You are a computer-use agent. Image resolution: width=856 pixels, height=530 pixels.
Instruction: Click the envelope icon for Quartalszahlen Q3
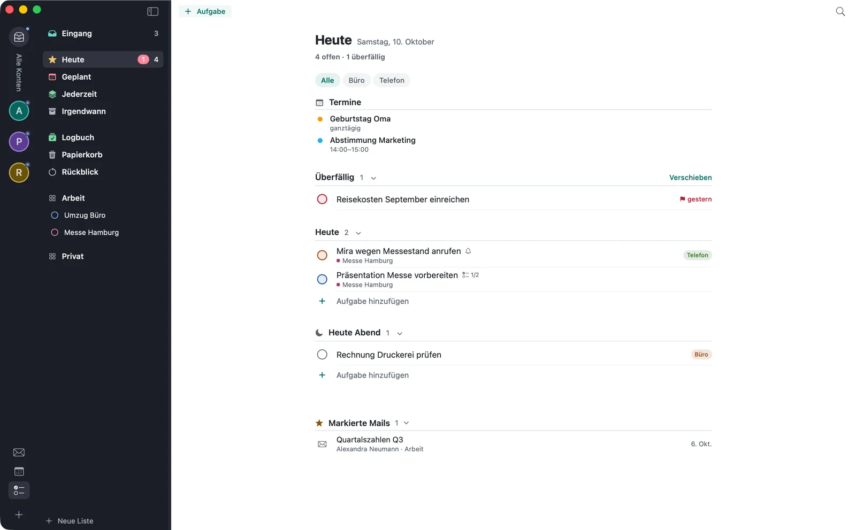click(322, 444)
